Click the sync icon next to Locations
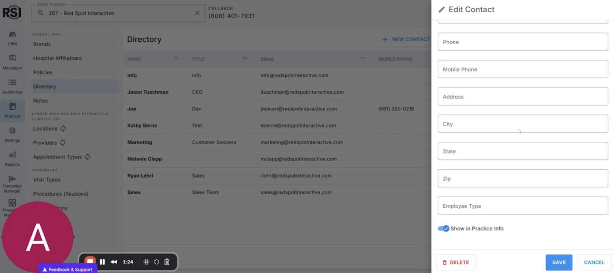The image size is (614, 273). (x=63, y=129)
